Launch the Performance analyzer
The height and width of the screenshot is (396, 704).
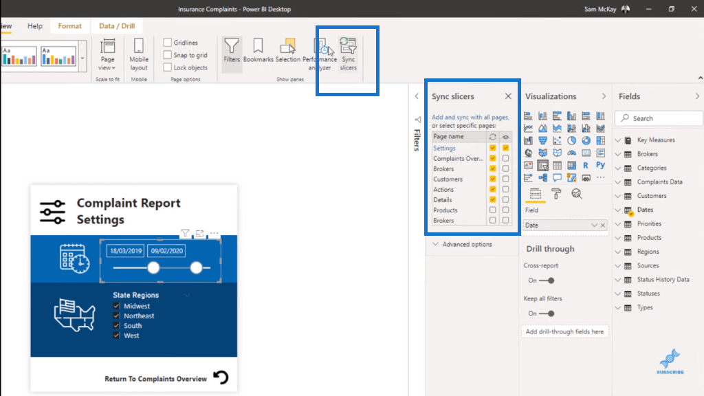click(319, 54)
